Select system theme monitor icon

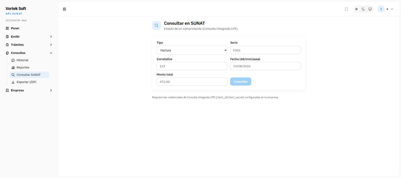coord(370,9)
